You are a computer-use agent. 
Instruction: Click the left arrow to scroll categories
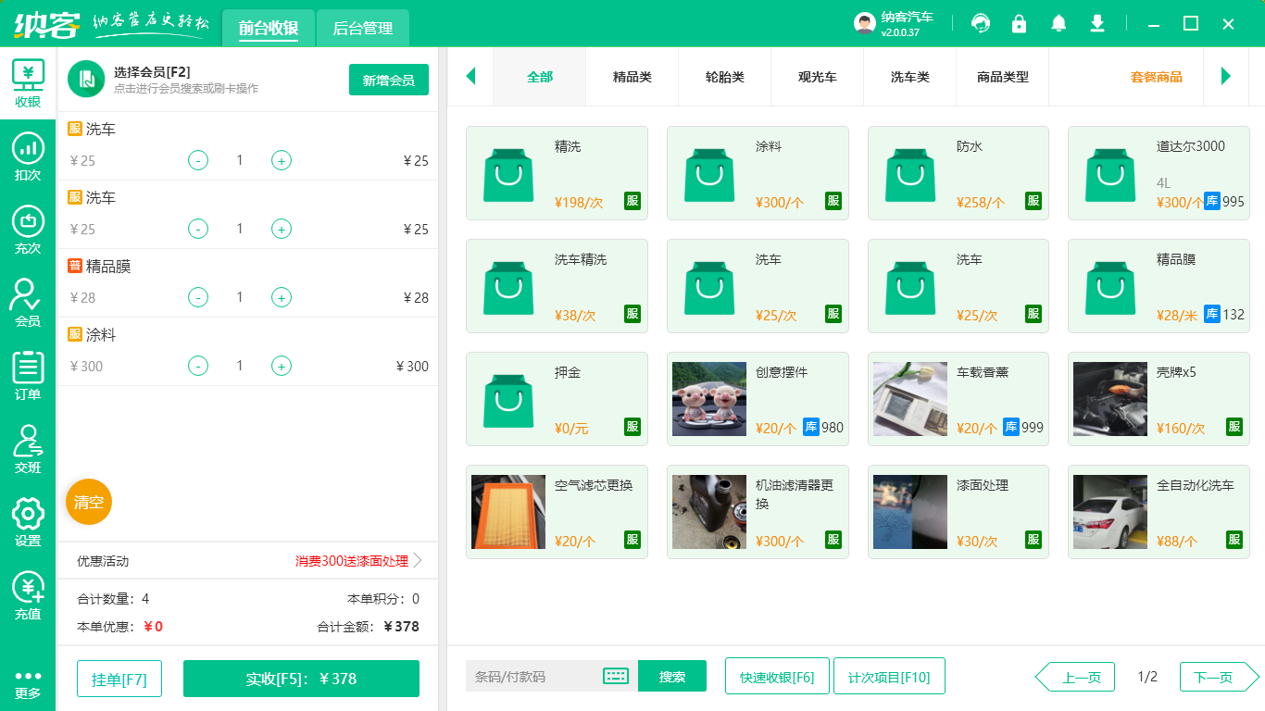(x=470, y=78)
